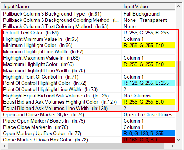This screenshot has width=184, height=150.
Task: Click the vertical scrollbar thumb
Action: click(178, 73)
